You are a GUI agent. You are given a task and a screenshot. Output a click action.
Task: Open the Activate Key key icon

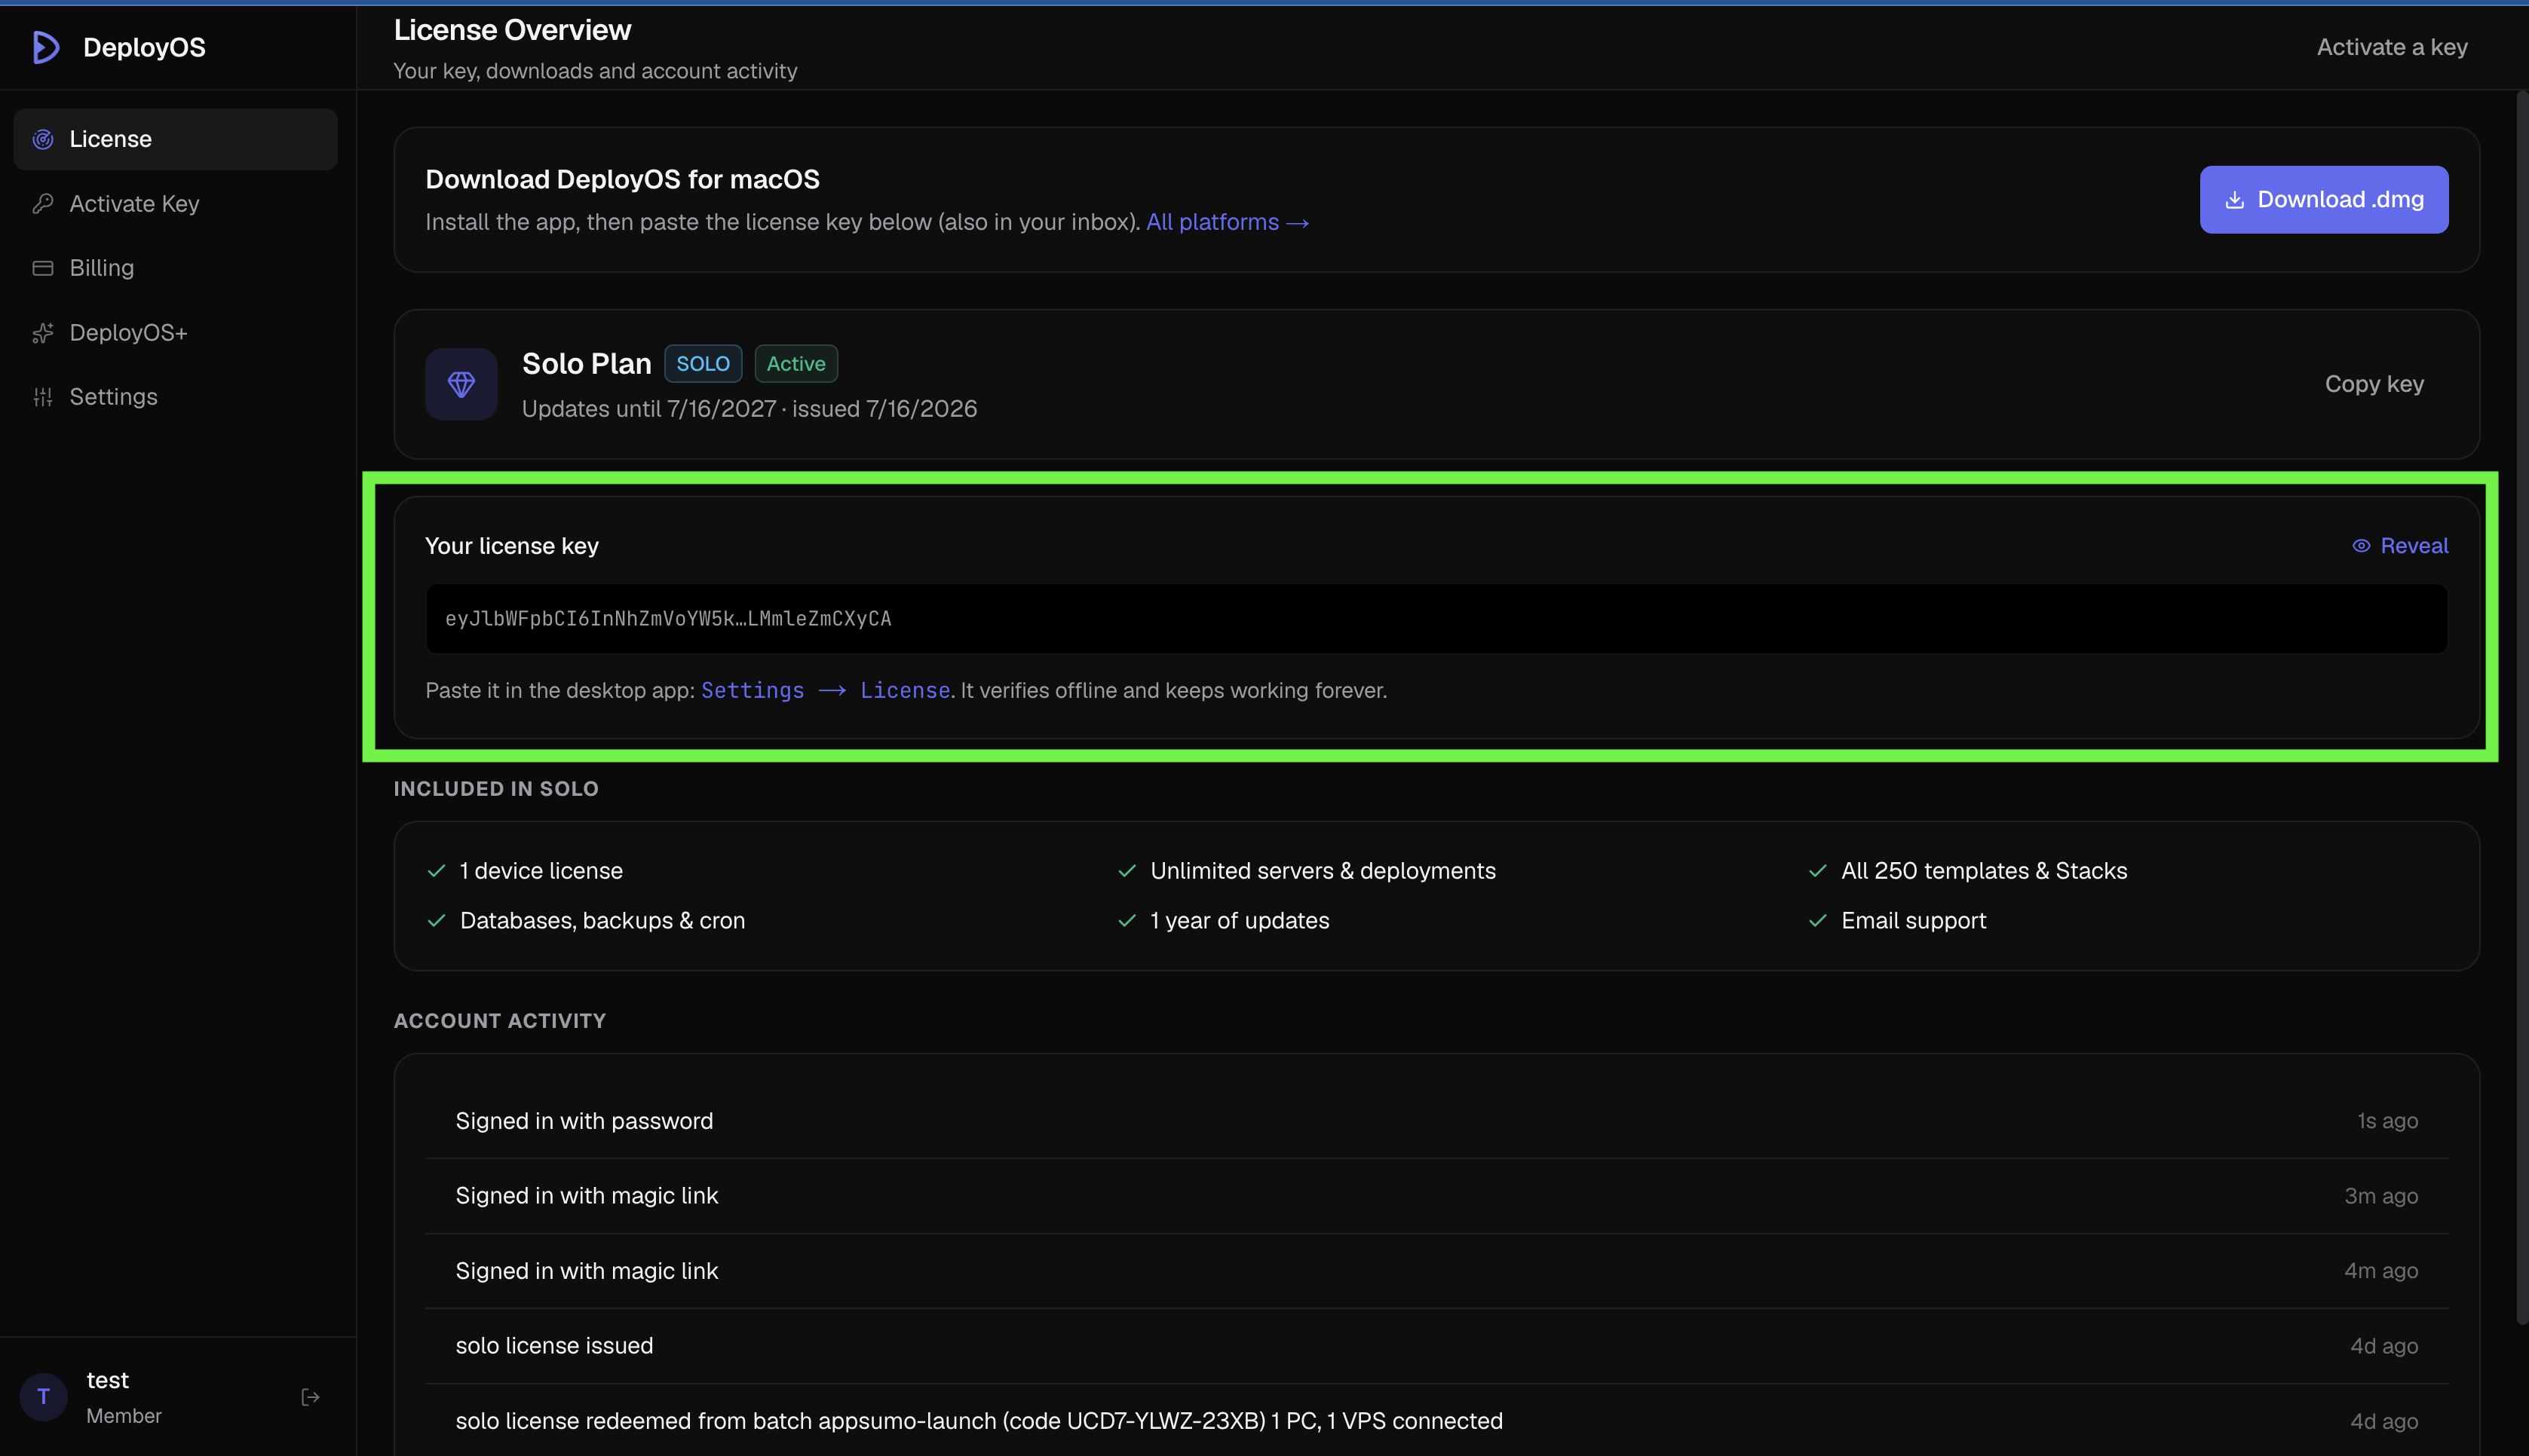[43, 204]
